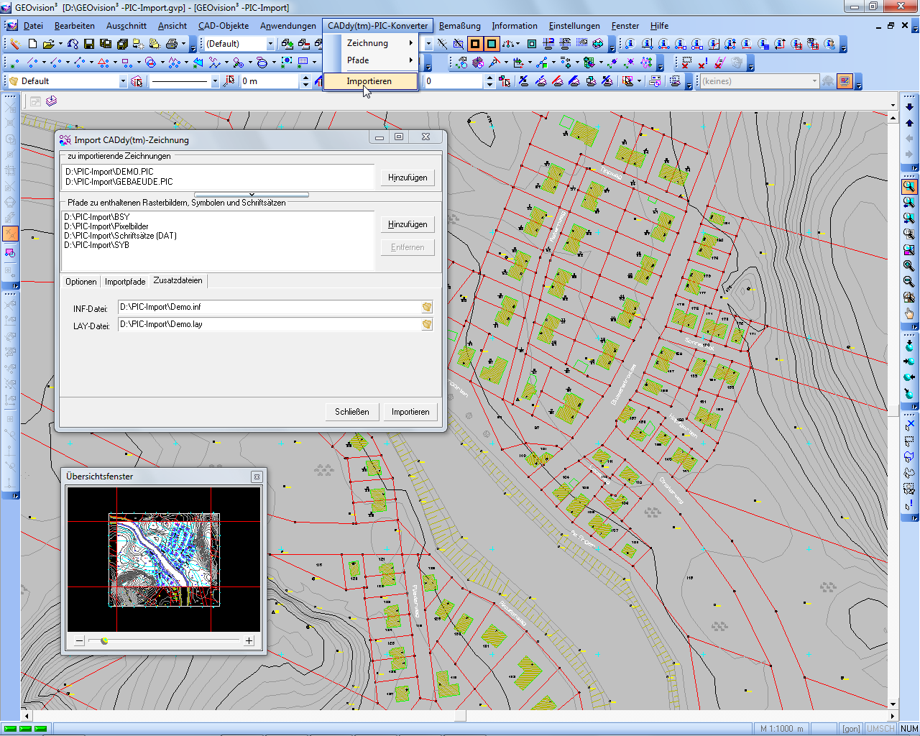Click the zoom in plus on Übersichtsfenster

point(249,640)
